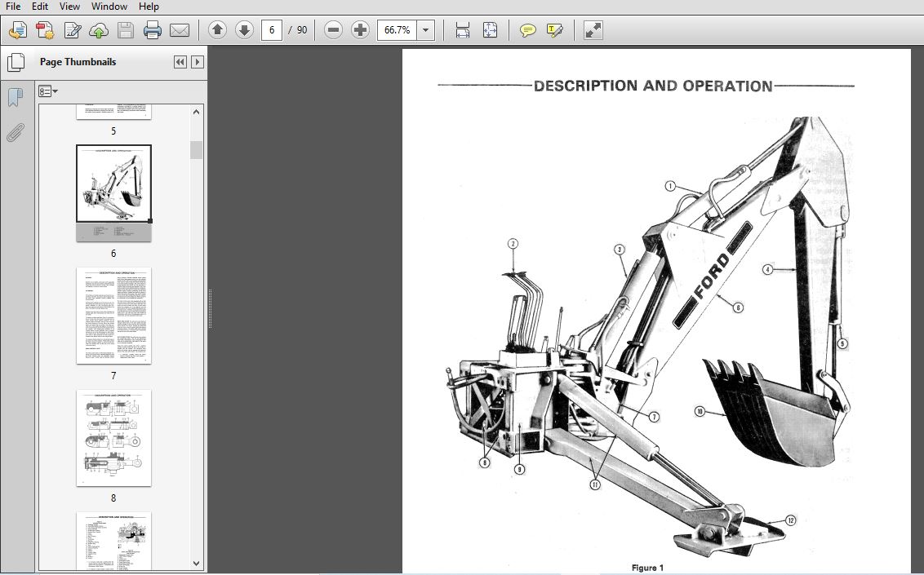Collapse the Page Thumbnails panel with double arrow
This screenshot has width=924, height=575.
pos(180,62)
